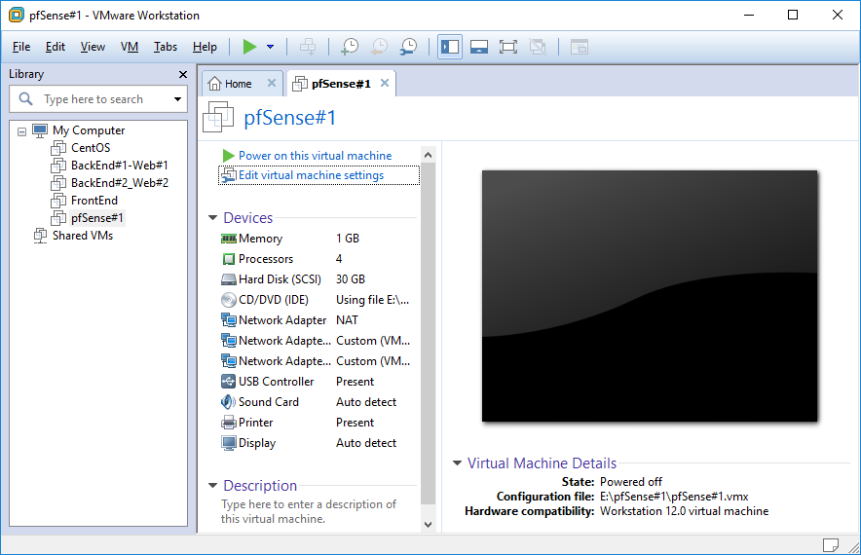This screenshot has height=555, width=861.
Task: Open the VM menu
Action: click(x=130, y=47)
